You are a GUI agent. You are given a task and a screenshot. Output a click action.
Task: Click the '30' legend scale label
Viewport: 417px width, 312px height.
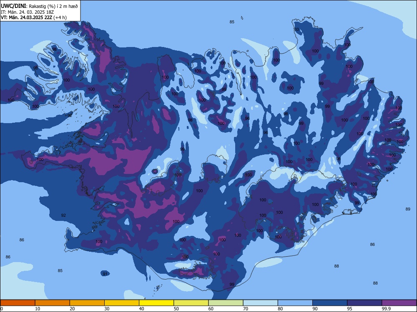[x=107, y=309]
